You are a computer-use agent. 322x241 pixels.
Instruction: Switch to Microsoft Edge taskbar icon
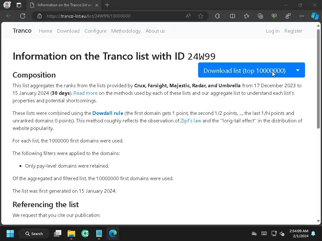[113, 233]
